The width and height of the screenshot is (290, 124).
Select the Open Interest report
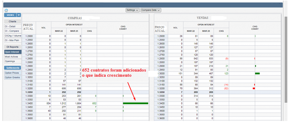(12, 52)
